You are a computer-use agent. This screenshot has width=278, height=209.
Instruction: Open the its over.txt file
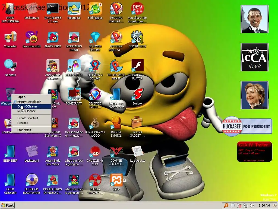(137, 154)
